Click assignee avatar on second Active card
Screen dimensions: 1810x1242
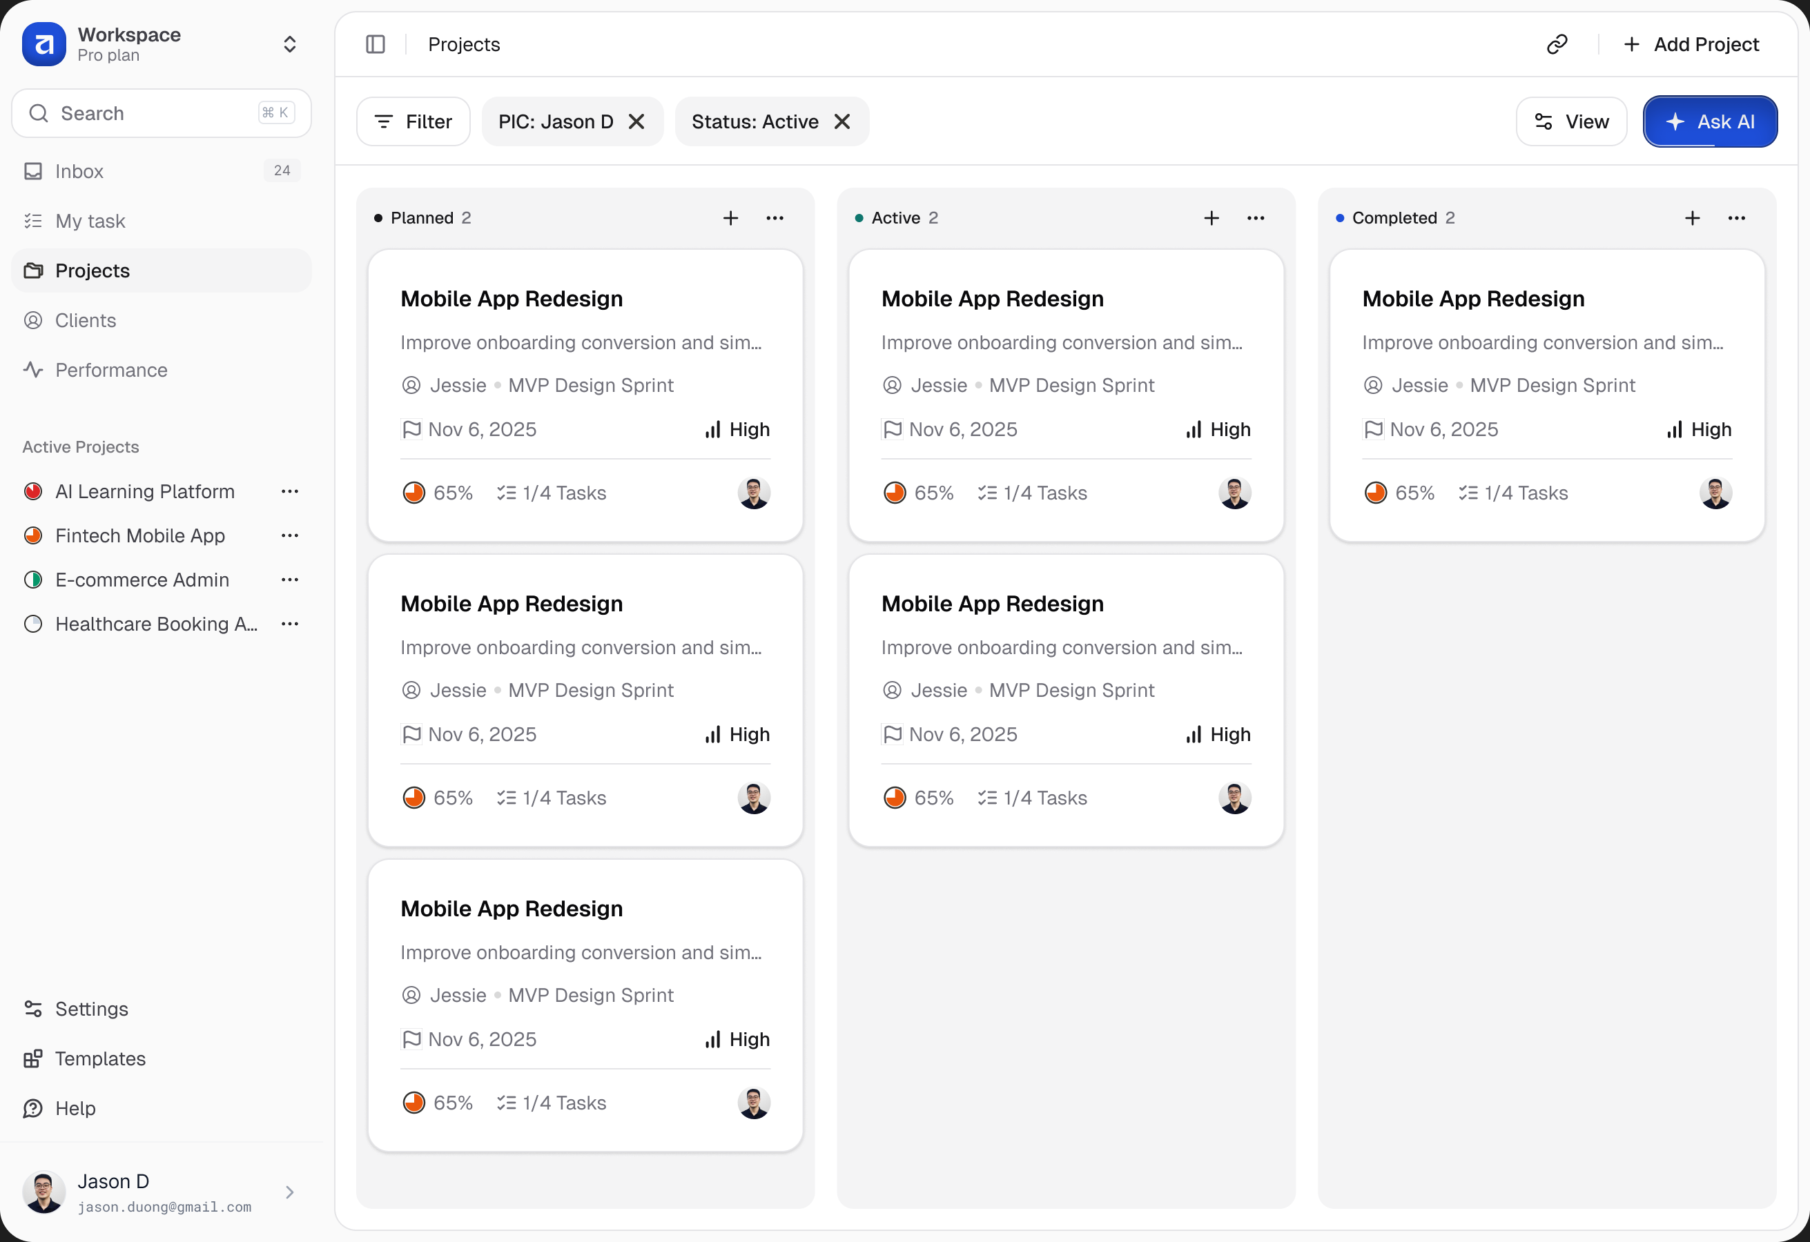click(1234, 799)
